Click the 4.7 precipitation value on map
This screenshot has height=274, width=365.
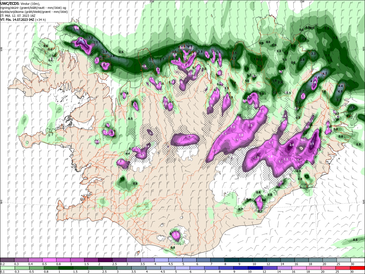tap(324, 74)
